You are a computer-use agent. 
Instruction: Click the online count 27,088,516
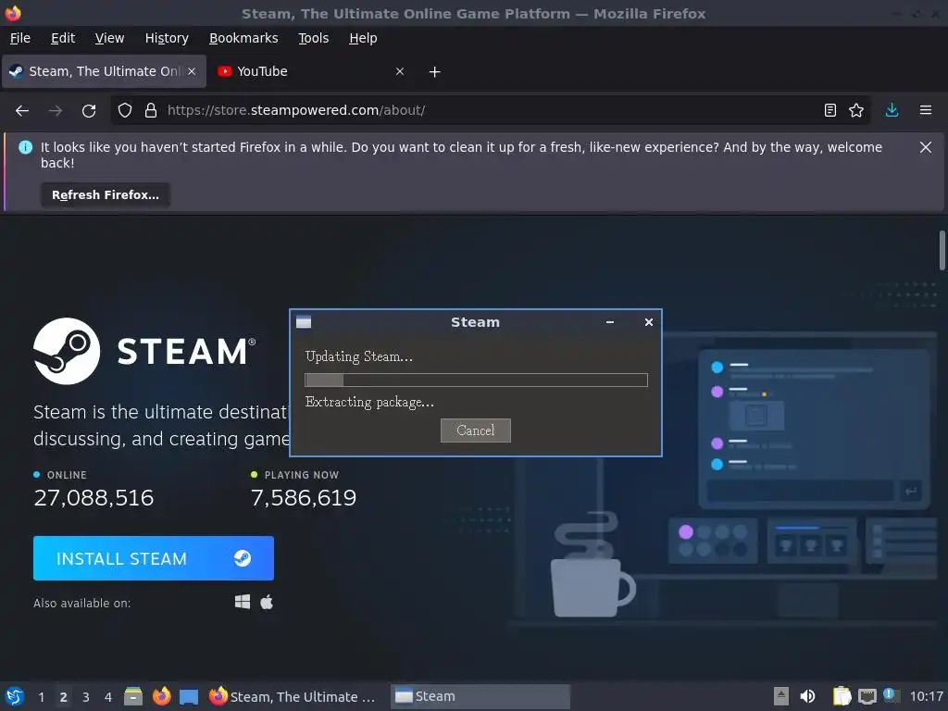[94, 497]
